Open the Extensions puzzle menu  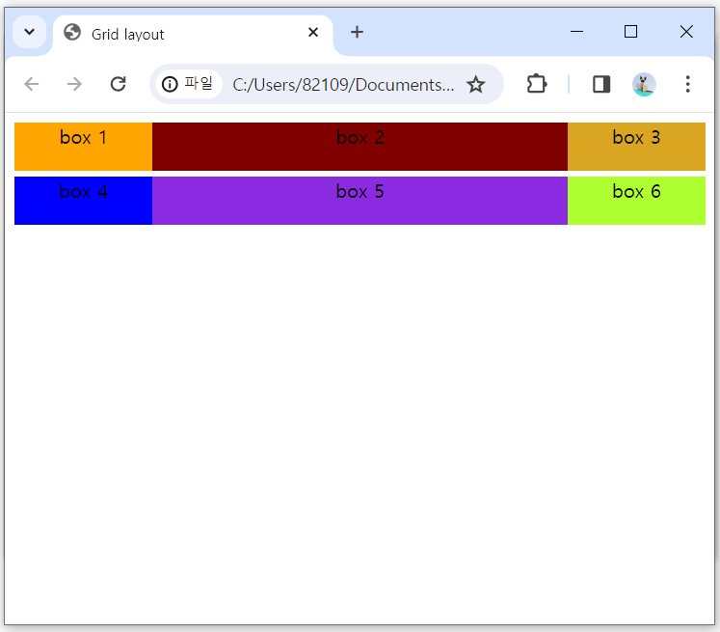point(536,84)
